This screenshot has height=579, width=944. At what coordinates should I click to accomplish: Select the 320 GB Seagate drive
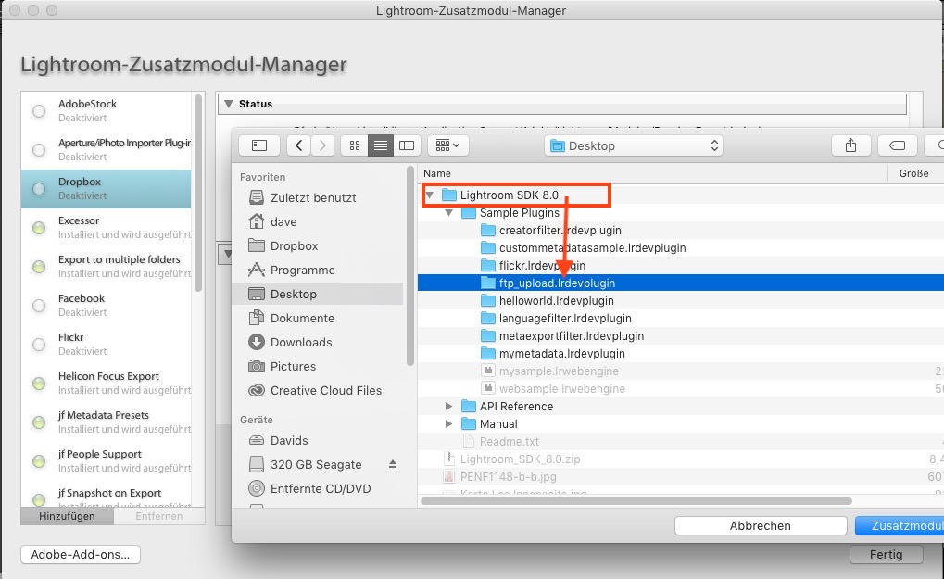[x=316, y=464]
